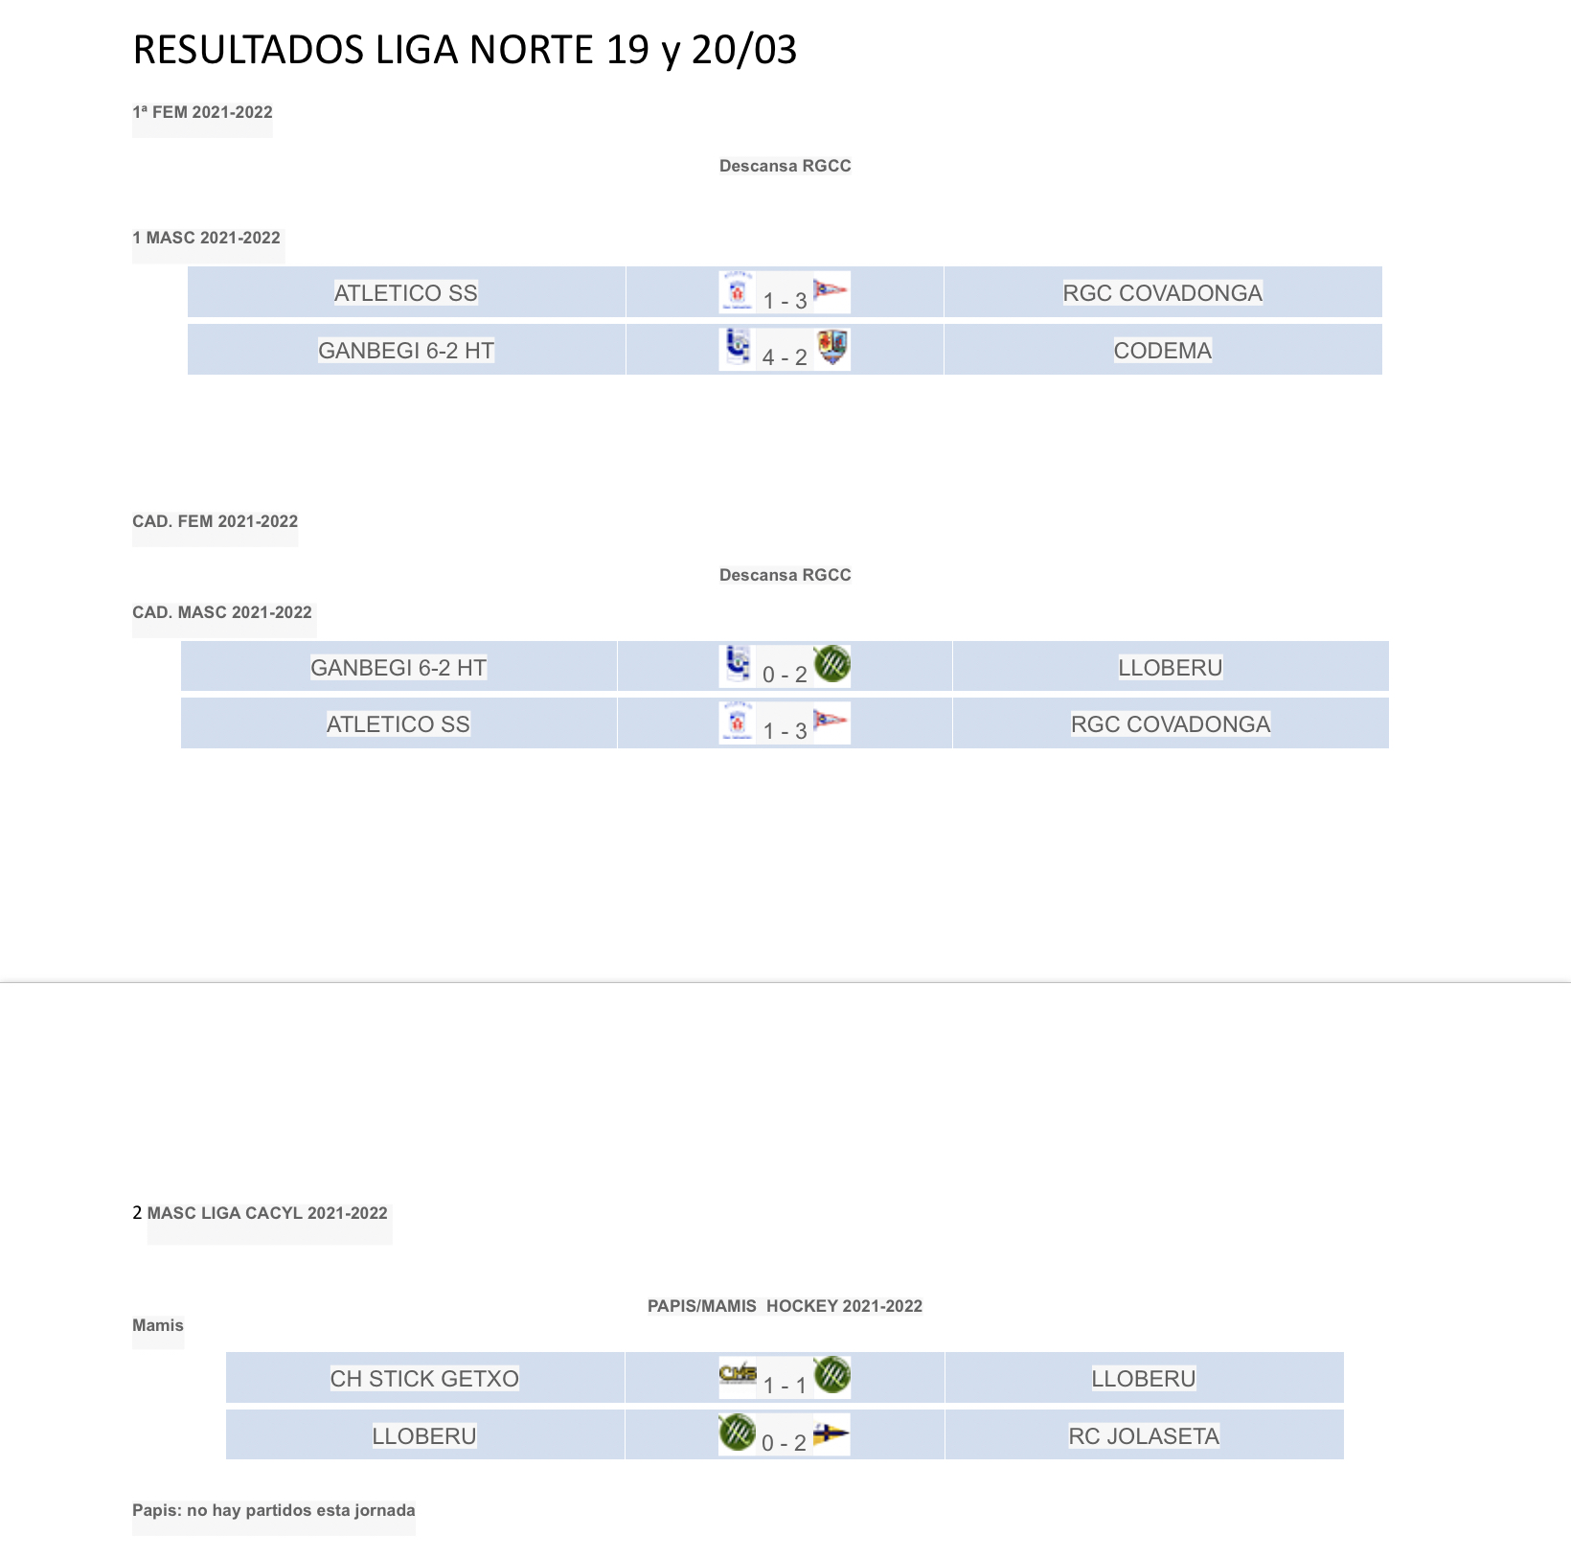Click the CODEMA team name
This screenshot has height=1559, width=1571.
tap(1162, 351)
